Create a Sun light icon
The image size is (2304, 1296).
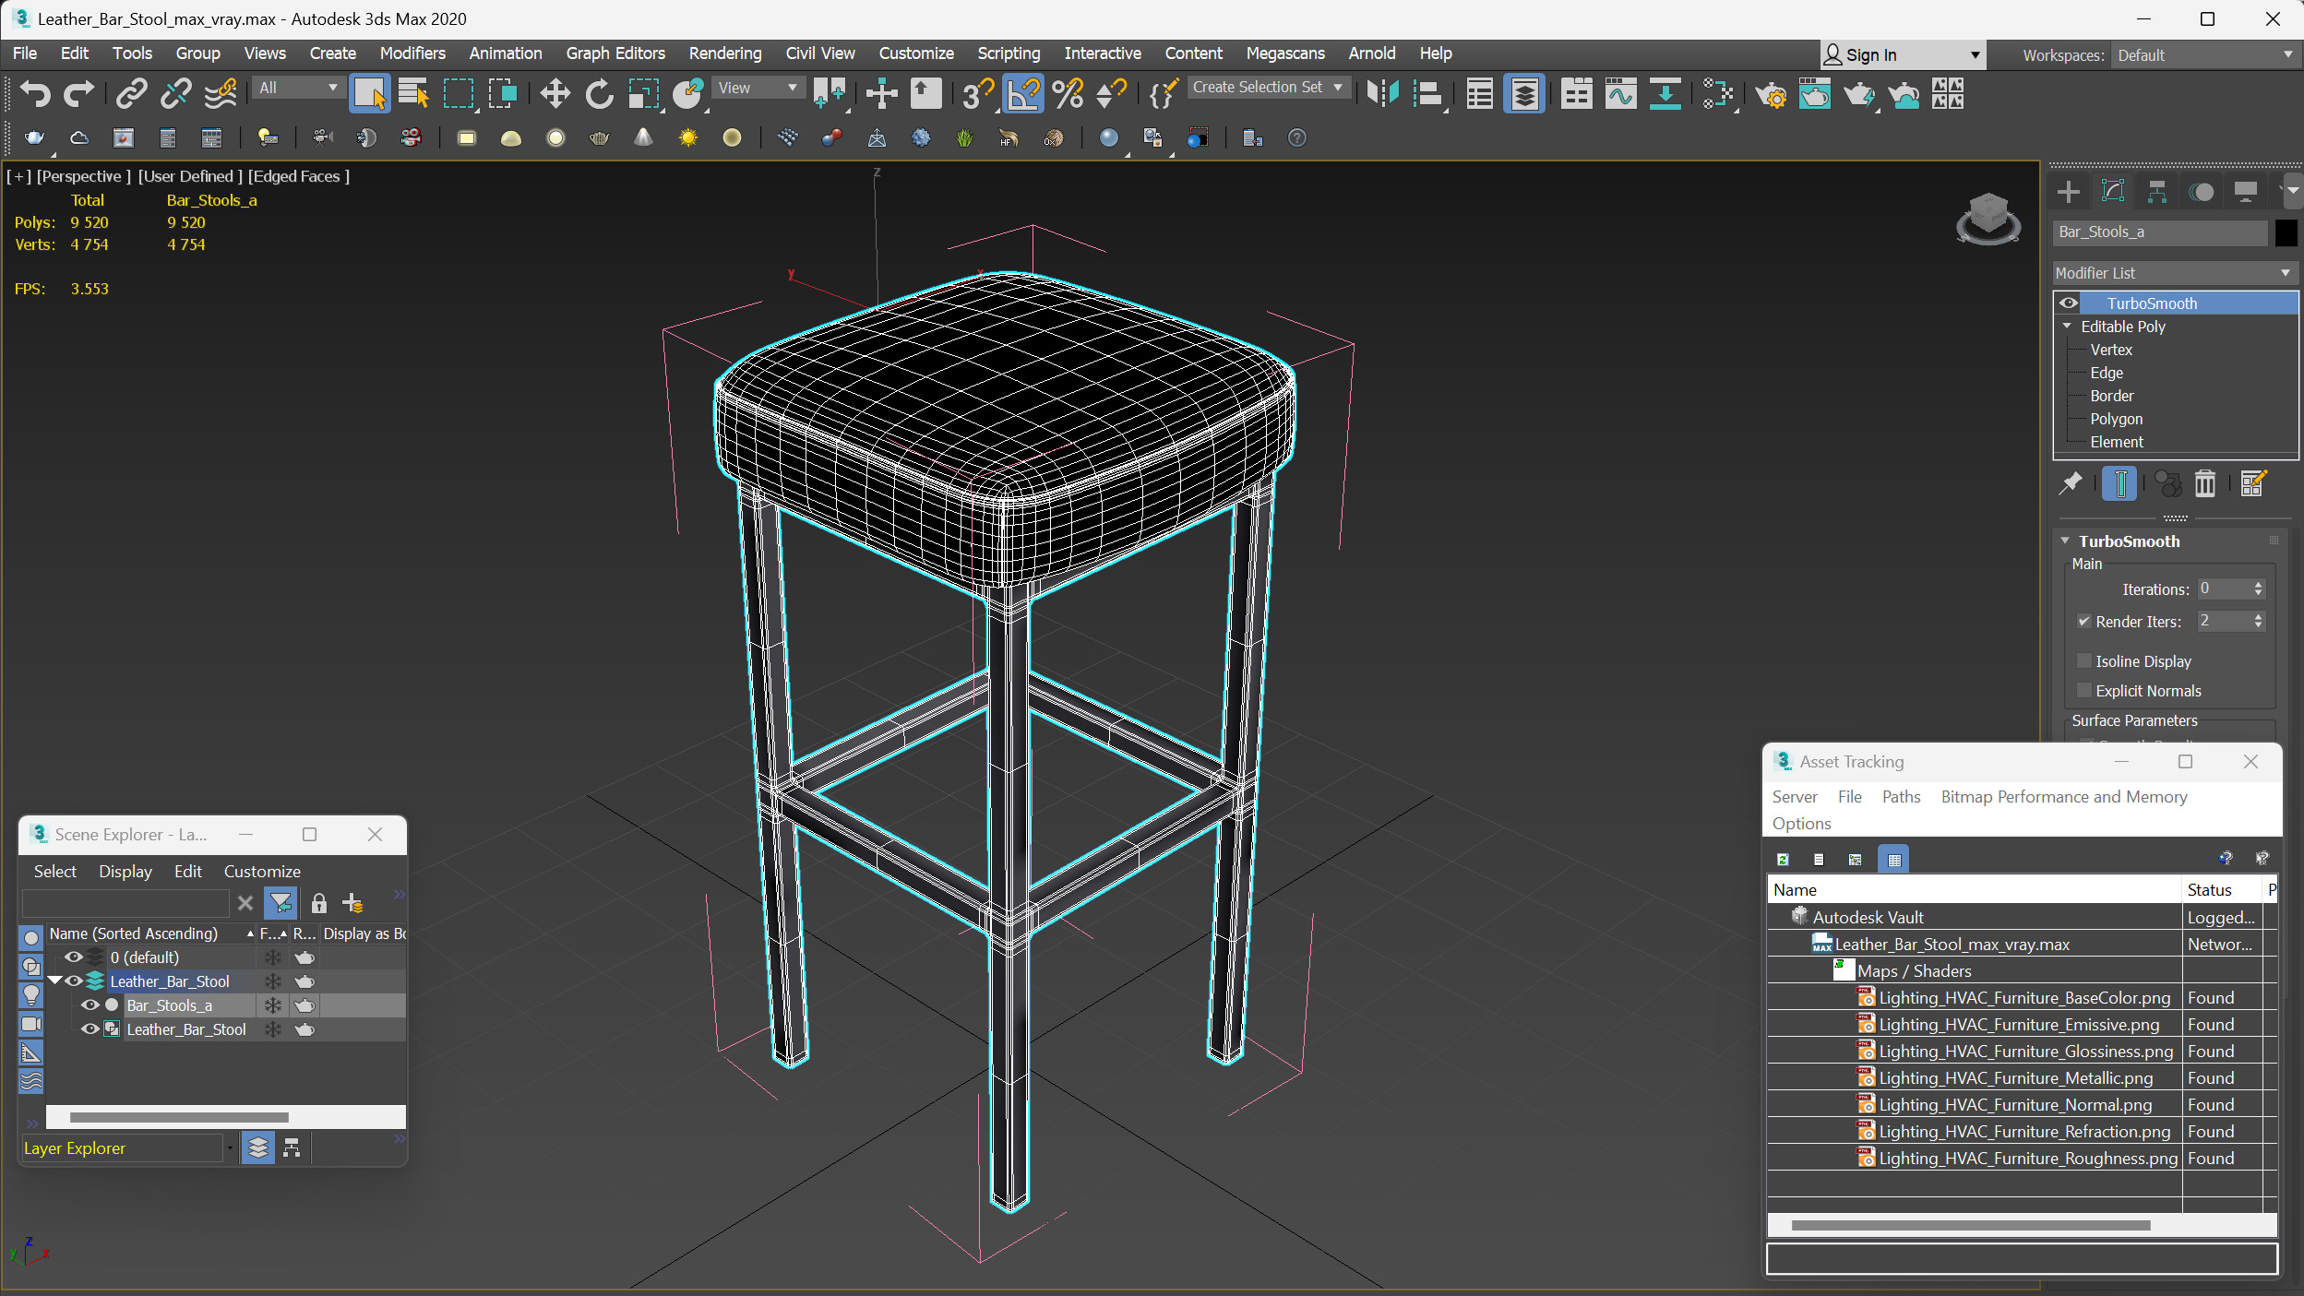click(x=688, y=137)
